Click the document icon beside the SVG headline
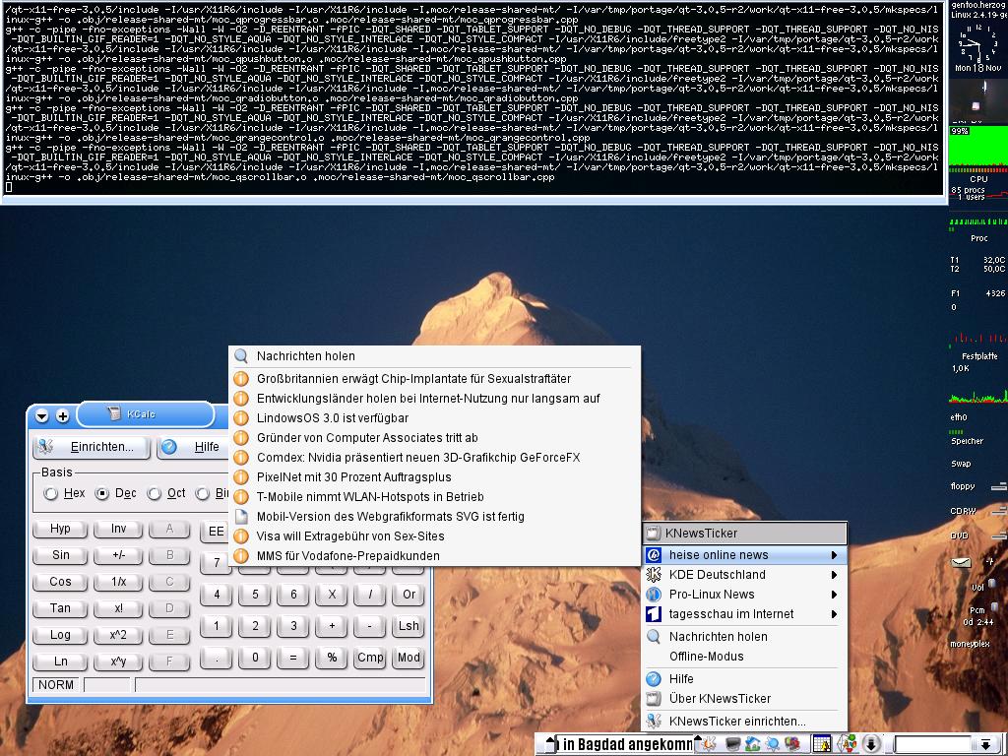 coord(241,516)
